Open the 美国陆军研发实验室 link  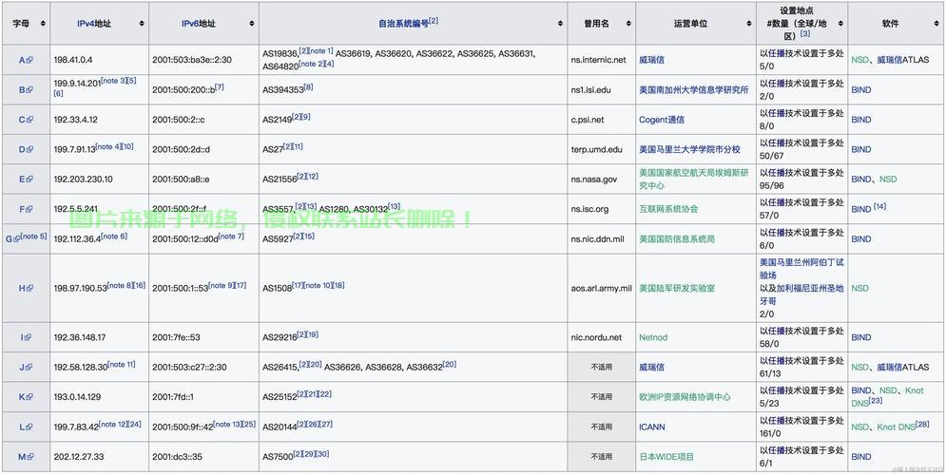point(677,288)
